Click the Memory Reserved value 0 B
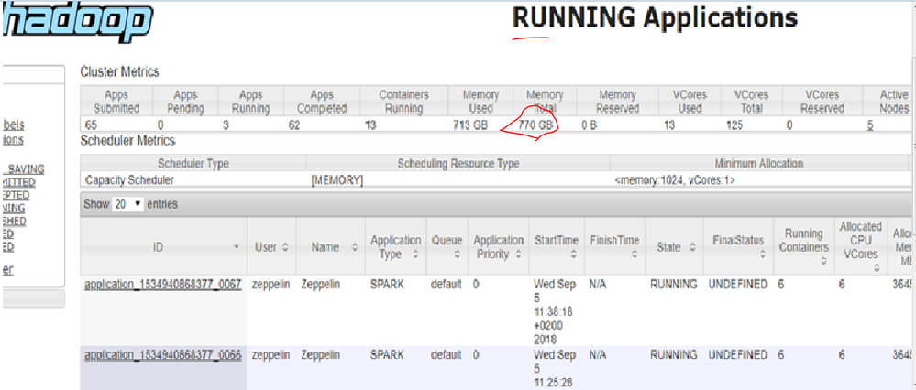This screenshot has width=916, height=390. (589, 125)
